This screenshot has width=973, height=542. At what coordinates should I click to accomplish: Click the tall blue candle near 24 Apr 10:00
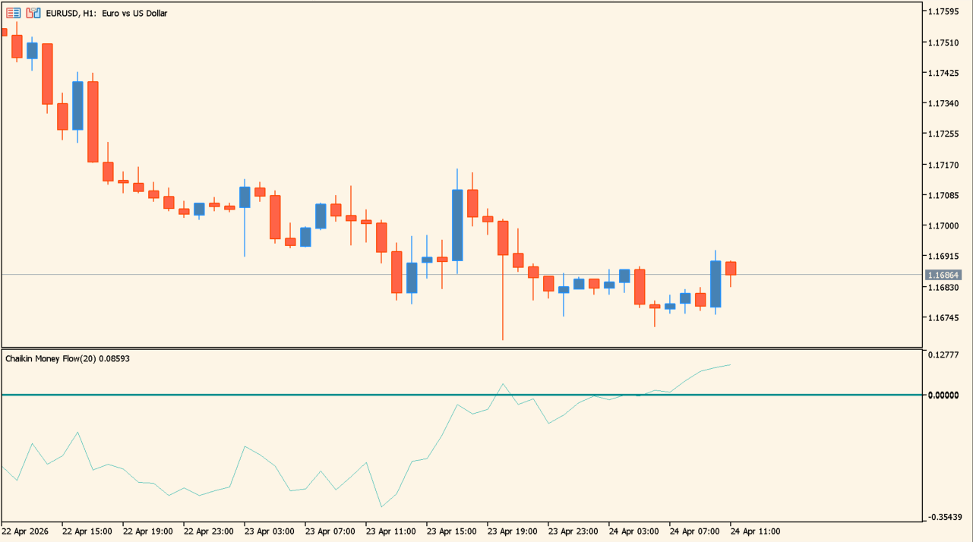click(716, 284)
